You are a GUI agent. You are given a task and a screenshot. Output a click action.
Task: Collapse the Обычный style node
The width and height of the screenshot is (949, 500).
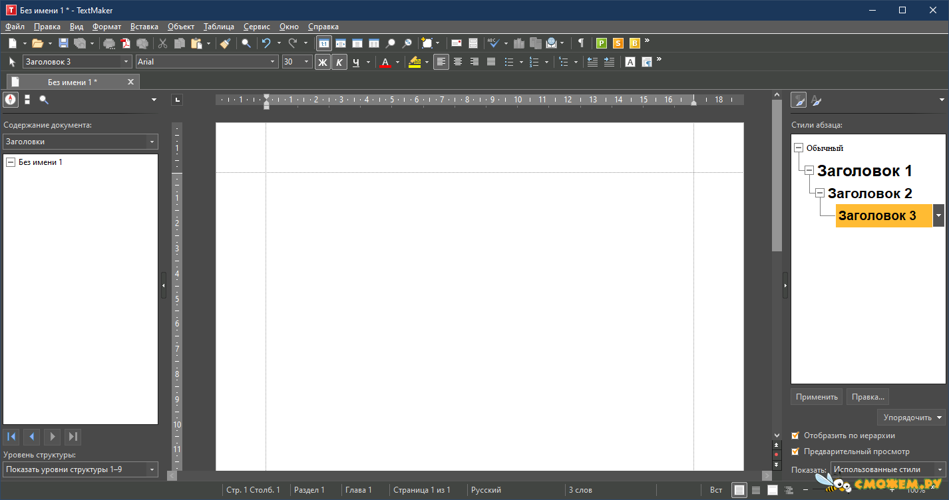(799, 148)
